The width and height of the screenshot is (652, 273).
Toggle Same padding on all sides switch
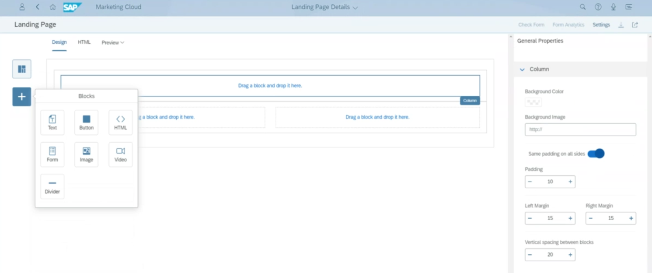596,154
